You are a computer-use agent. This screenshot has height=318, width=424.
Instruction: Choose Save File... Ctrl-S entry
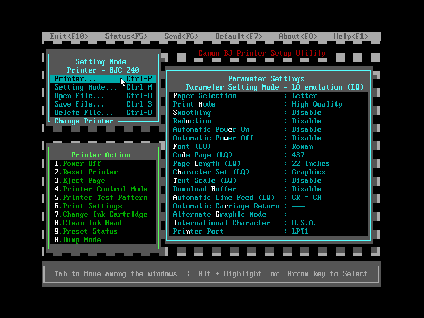103,104
